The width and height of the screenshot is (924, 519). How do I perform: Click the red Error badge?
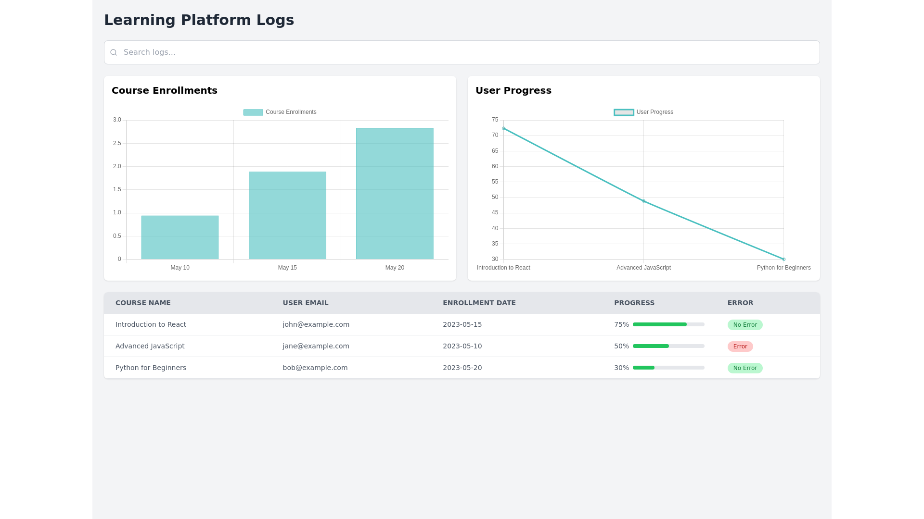coord(740,346)
